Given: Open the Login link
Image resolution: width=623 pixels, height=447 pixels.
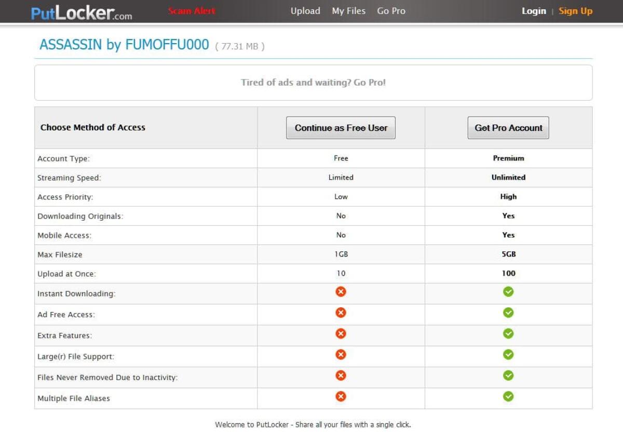Looking at the screenshot, I should [x=534, y=11].
